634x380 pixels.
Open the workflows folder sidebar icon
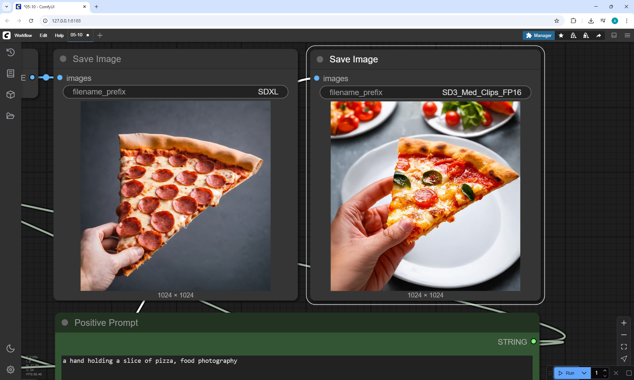[11, 116]
